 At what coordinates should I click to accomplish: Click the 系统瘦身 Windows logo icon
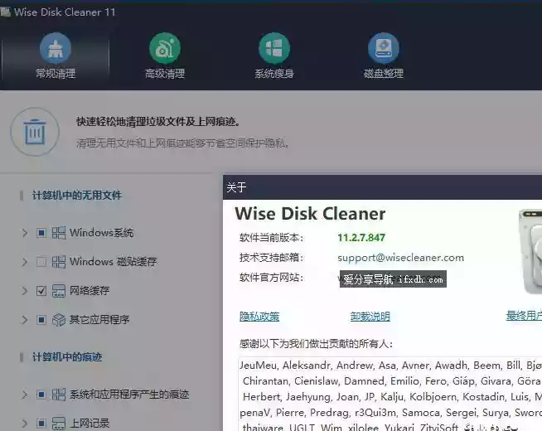tap(273, 48)
